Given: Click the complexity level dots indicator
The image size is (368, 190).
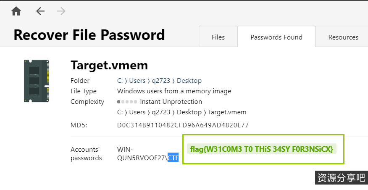Looking at the screenshot, I should tap(127, 102).
